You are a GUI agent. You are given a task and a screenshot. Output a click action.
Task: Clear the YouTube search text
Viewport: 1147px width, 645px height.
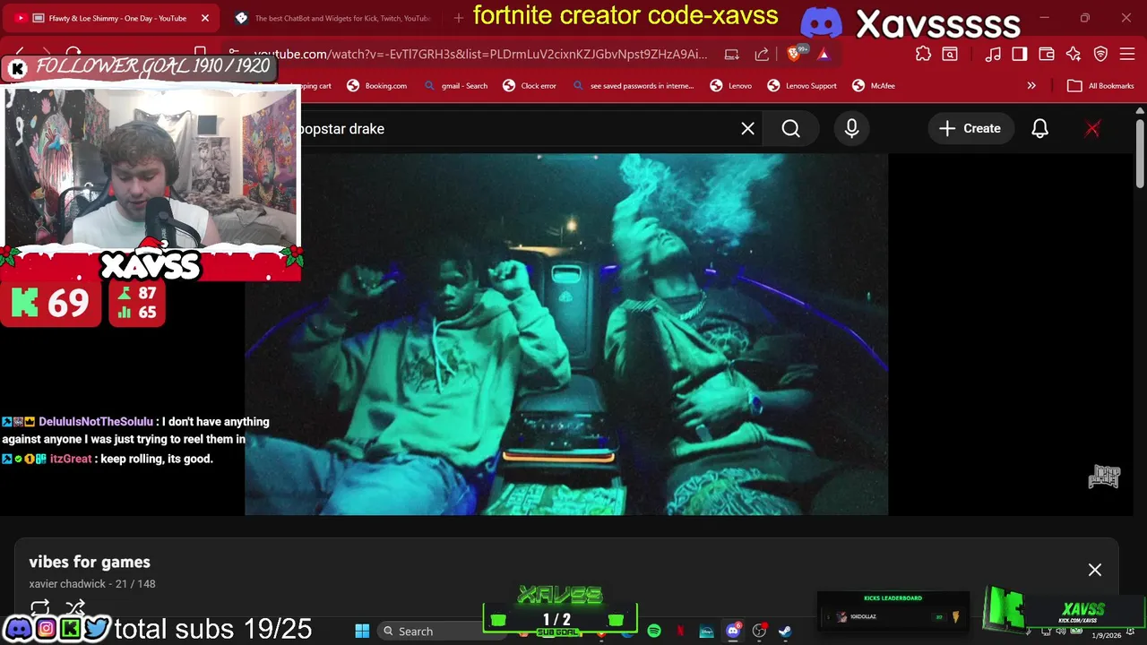click(x=748, y=129)
